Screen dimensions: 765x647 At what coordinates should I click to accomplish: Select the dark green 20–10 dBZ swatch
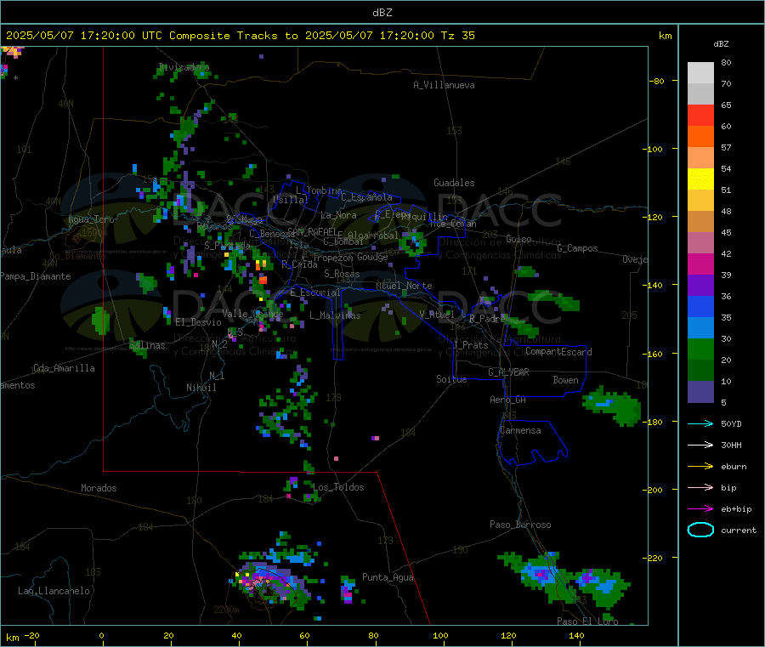coord(700,371)
